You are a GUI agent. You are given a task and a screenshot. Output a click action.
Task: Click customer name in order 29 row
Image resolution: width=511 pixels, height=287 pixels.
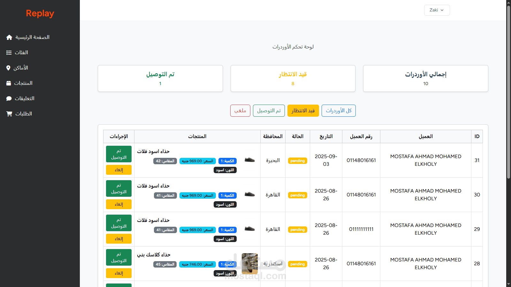426,229
